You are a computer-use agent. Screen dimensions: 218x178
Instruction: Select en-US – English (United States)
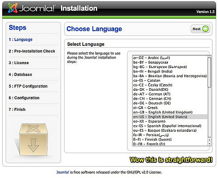[170, 117]
